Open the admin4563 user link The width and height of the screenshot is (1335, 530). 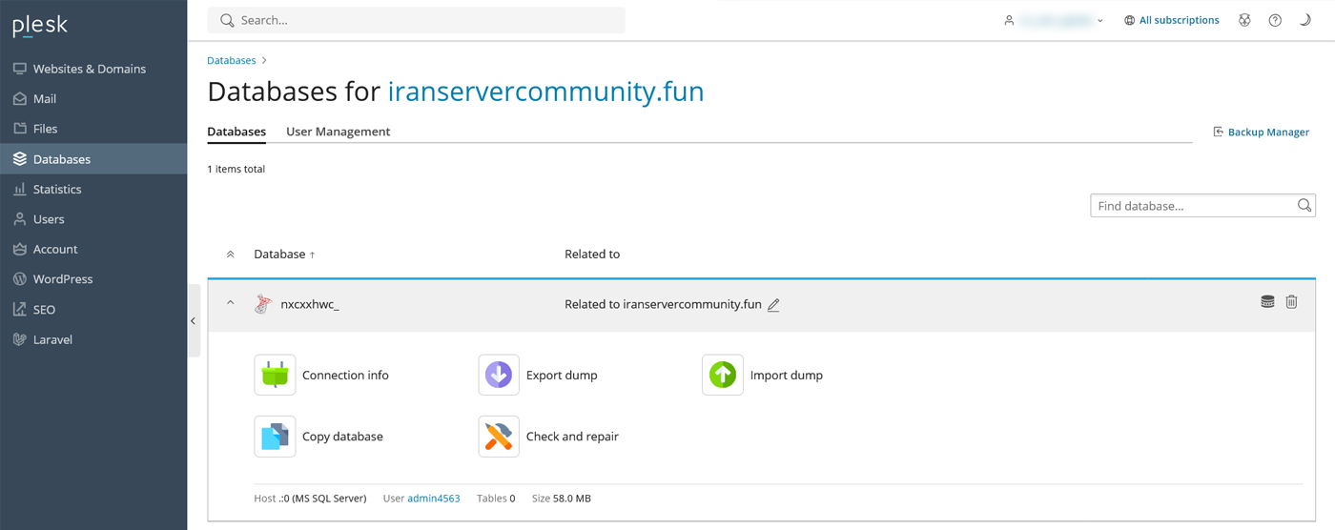pyautogui.click(x=433, y=498)
